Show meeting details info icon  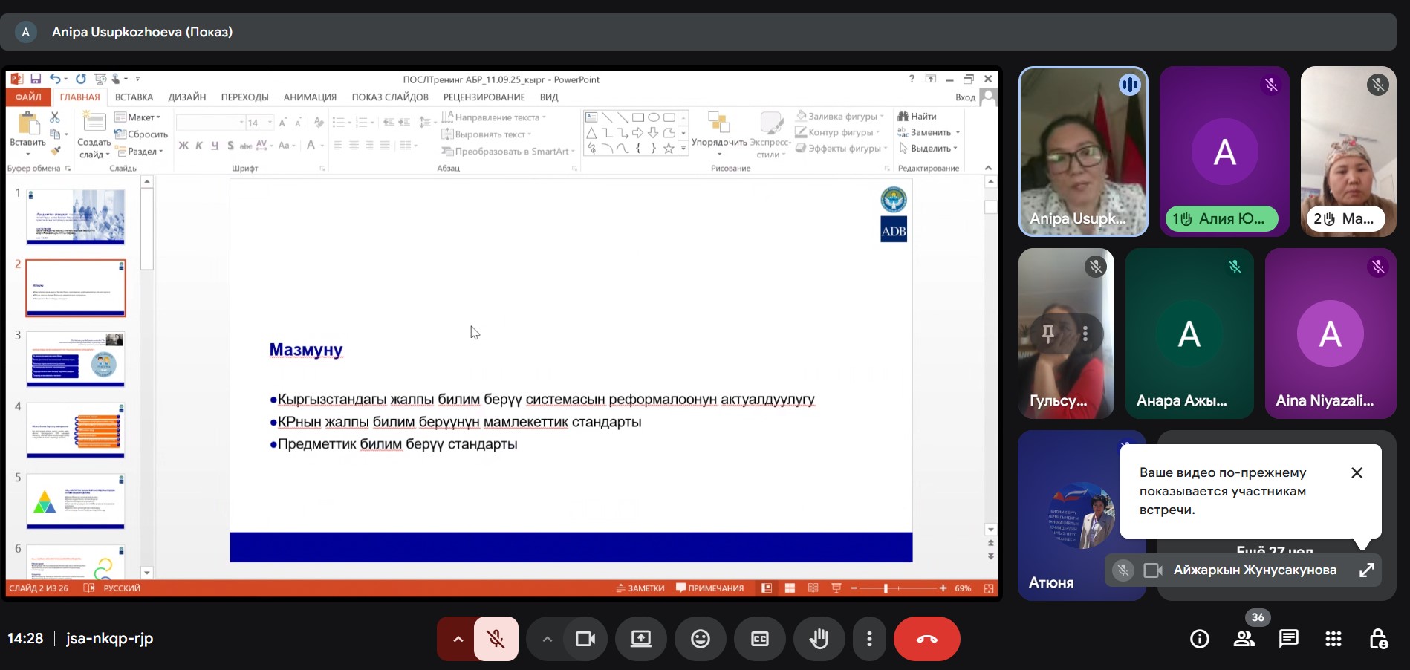click(x=1199, y=639)
